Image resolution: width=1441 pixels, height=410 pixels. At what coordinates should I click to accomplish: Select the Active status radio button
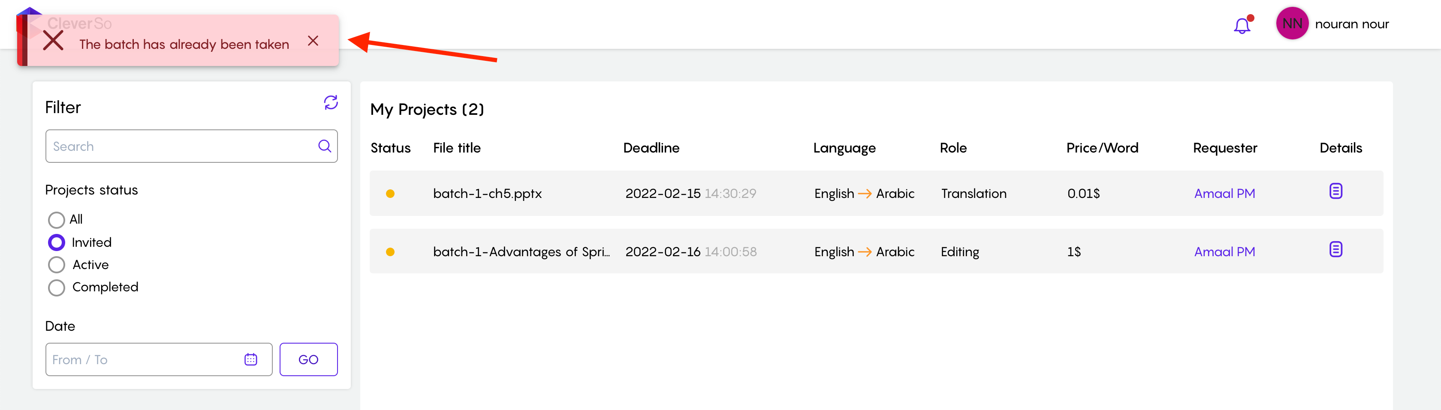tap(57, 265)
